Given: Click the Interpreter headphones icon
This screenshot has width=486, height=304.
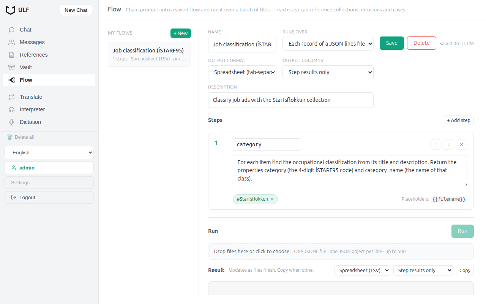Looking at the screenshot, I should coord(12,109).
